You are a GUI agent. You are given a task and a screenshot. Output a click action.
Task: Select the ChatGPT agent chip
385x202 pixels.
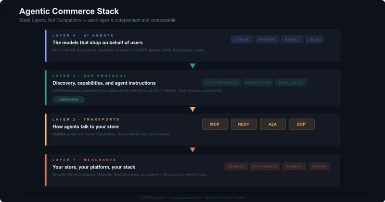coord(267,39)
